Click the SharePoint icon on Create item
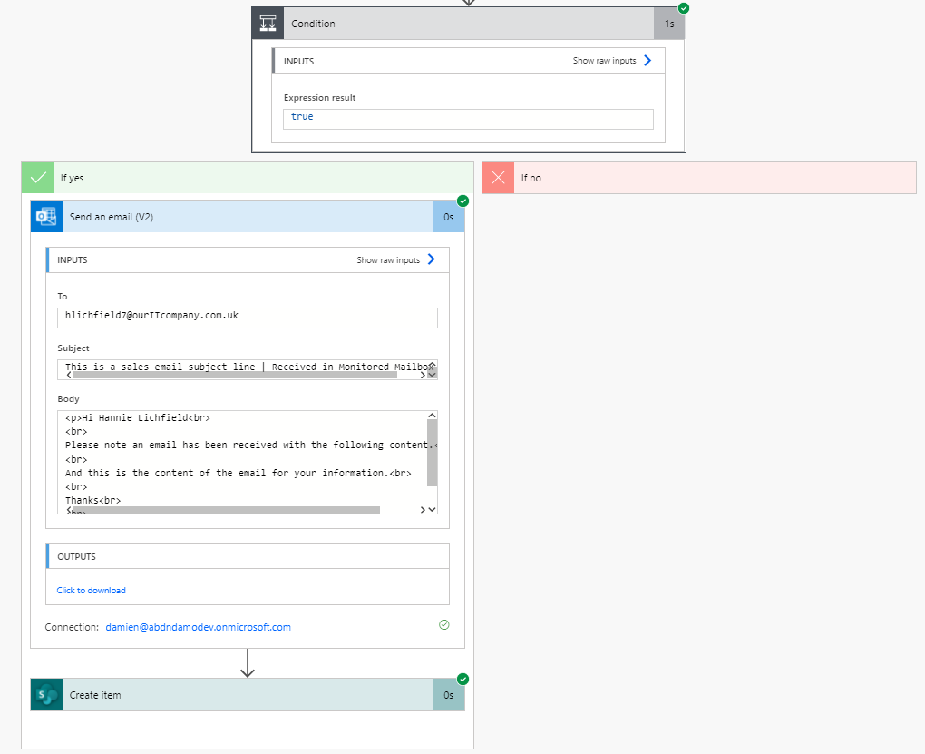Screen dimensions: 925x754 click(x=45, y=693)
